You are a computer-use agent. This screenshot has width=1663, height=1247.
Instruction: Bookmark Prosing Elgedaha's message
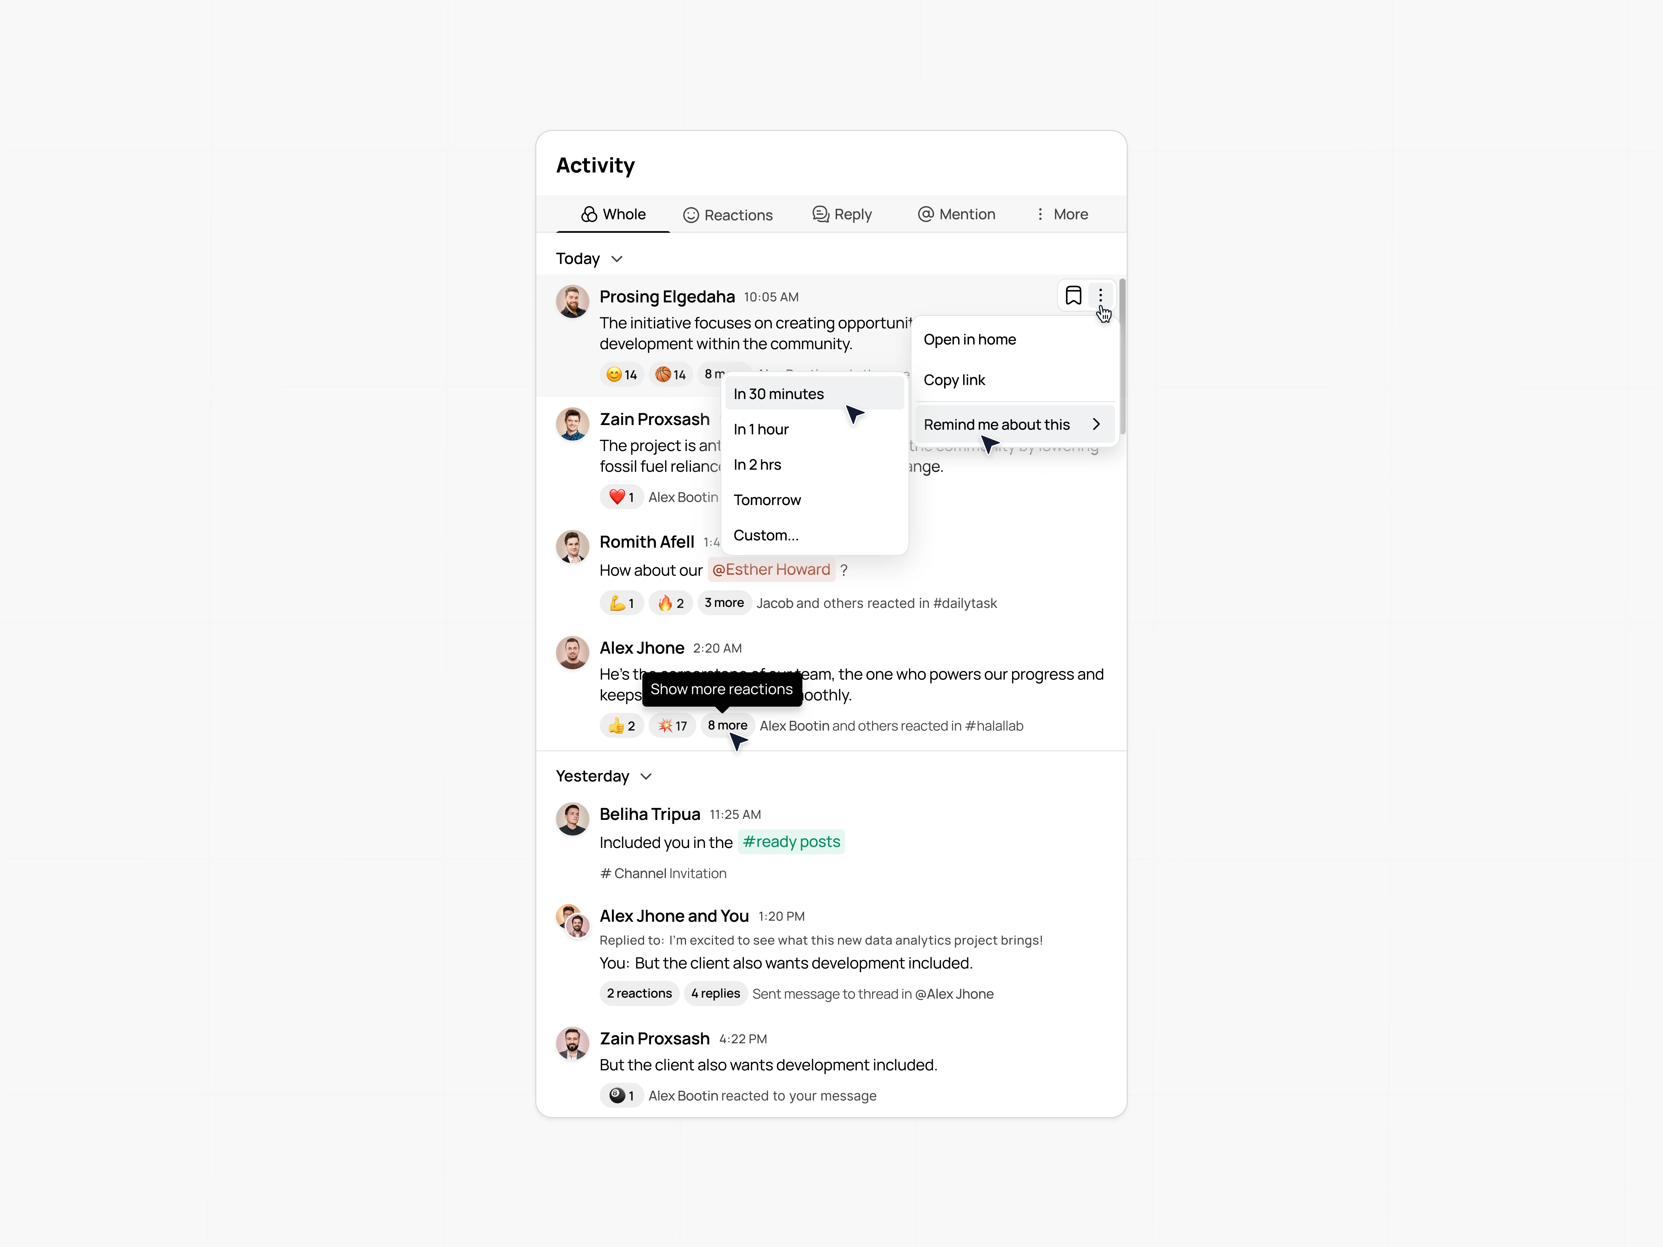1073,295
